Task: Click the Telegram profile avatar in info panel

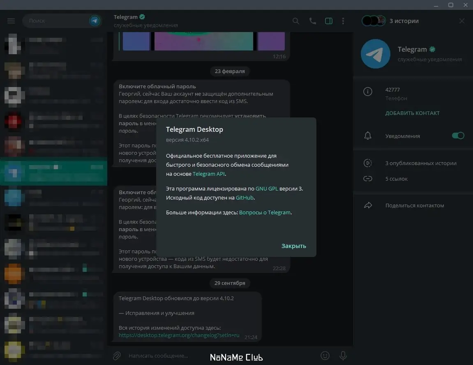Action: [376, 54]
